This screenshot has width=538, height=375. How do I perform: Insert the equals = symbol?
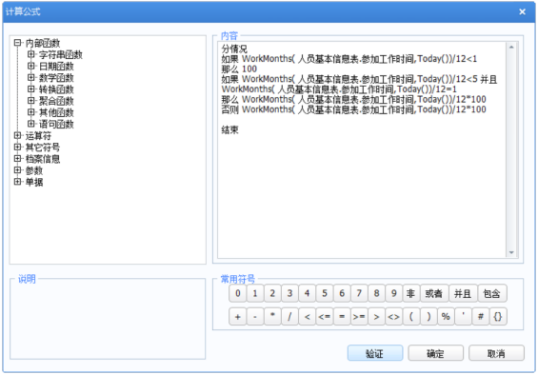[x=342, y=316]
